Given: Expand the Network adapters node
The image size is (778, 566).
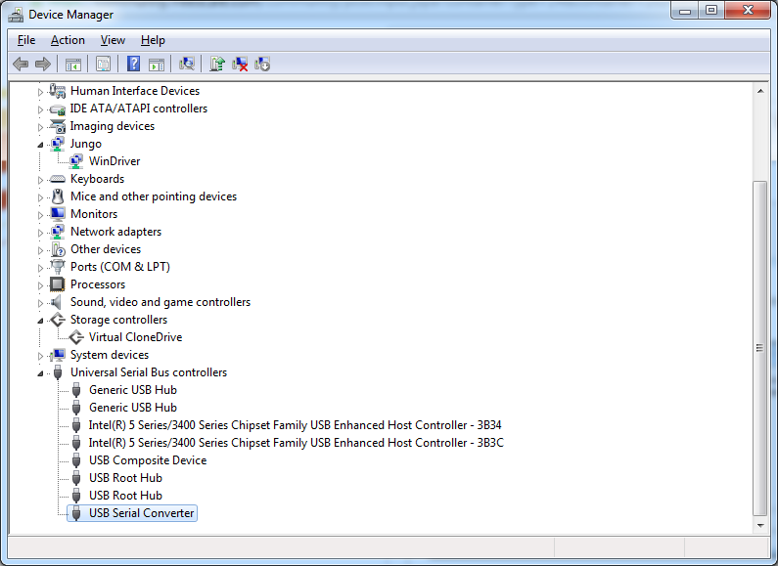Looking at the screenshot, I should [40, 233].
